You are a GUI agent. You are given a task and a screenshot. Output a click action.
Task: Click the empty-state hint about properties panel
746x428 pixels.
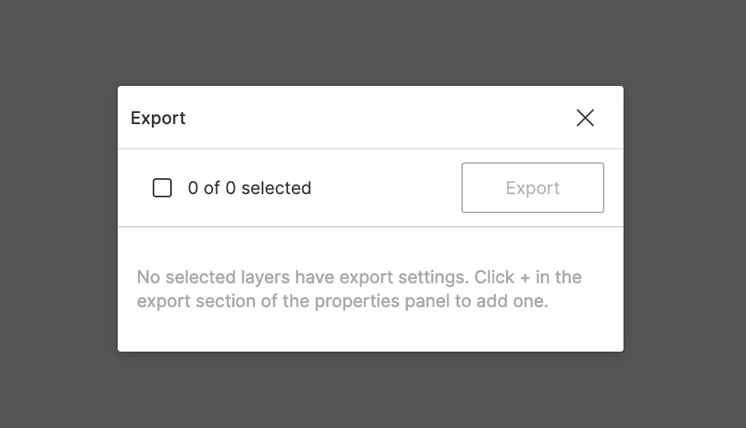(x=342, y=302)
